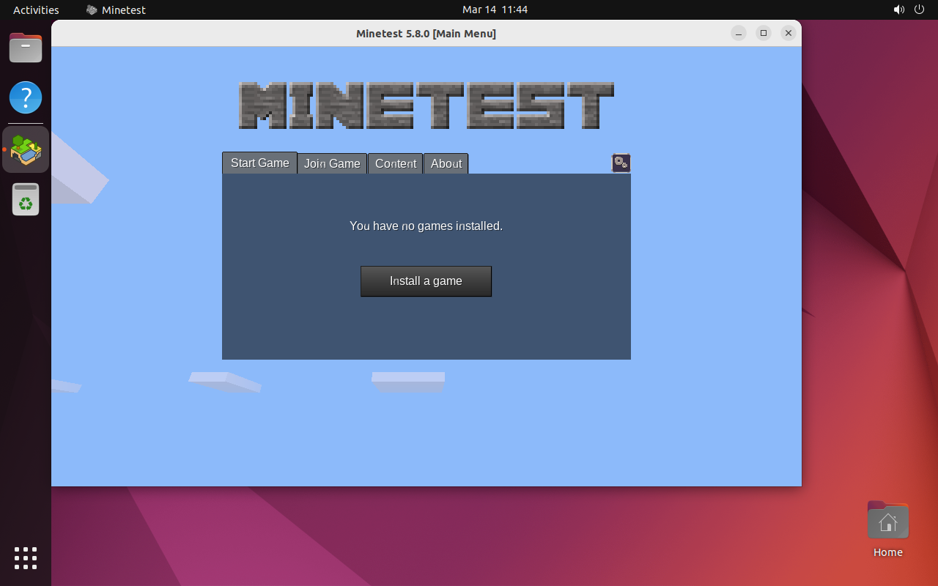Open the Activities overview

[36, 10]
